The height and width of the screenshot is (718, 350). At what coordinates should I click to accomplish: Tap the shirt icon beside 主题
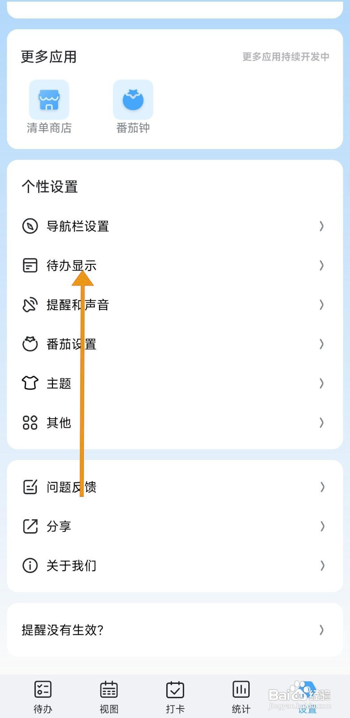(x=30, y=383)
